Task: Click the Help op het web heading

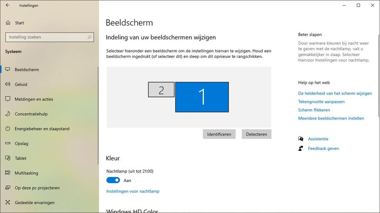Action: (x=314, y=83)
